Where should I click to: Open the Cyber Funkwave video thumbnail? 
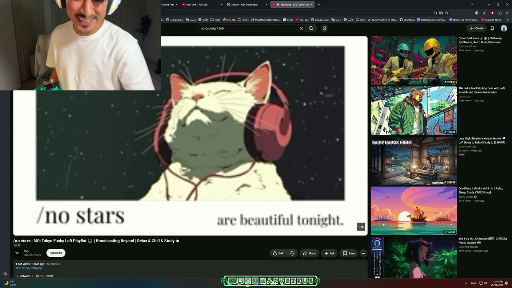pos(414,60)
